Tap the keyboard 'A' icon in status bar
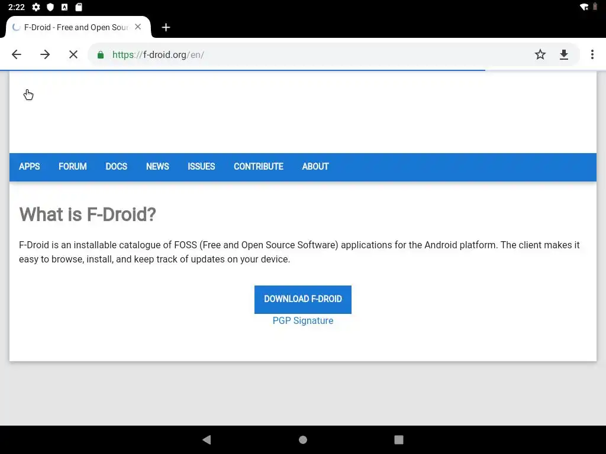This screenshot has height=454, width=606. coord(65,7)
